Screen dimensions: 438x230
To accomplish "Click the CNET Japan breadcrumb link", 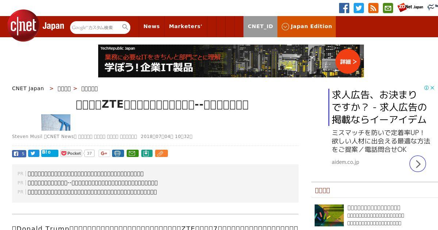I will 28,88.
